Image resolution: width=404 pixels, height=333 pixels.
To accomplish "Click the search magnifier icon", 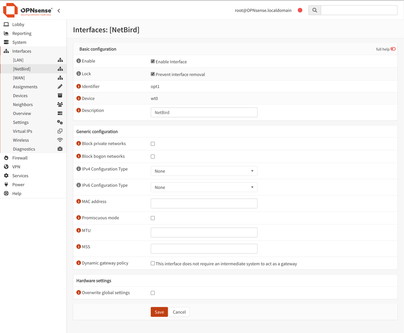I will pyautogui.click(x=315, y=10).
